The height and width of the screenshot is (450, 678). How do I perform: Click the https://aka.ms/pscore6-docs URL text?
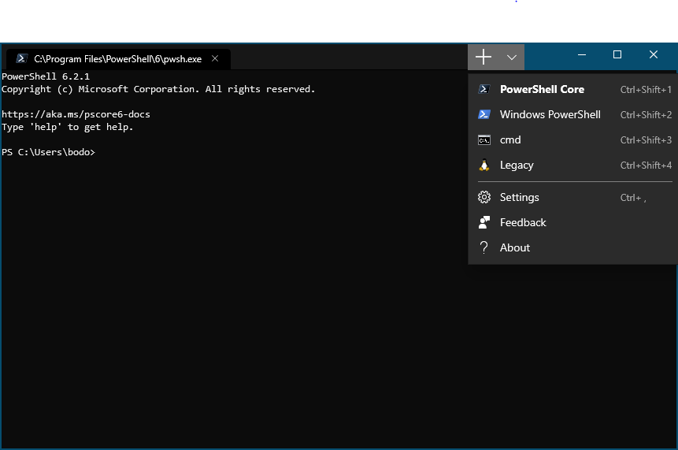tap(76, 114)
